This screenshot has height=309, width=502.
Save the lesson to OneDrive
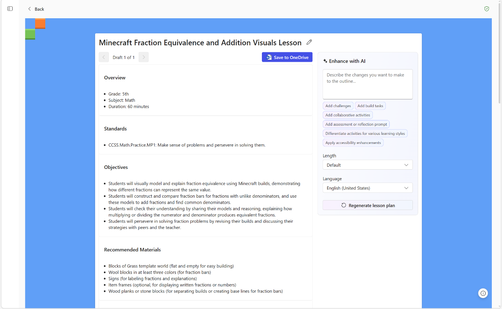click(287, 57)
